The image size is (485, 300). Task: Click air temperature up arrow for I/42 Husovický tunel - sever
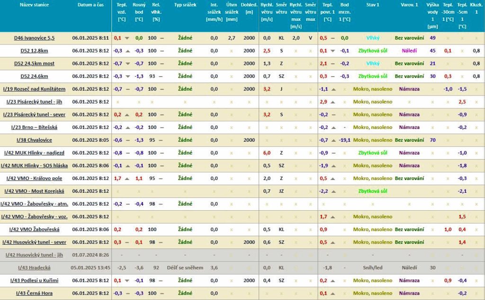tap(127, 242)
